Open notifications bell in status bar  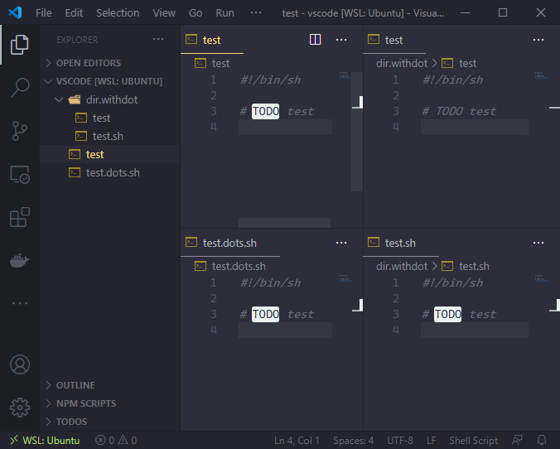coord(542,441)
